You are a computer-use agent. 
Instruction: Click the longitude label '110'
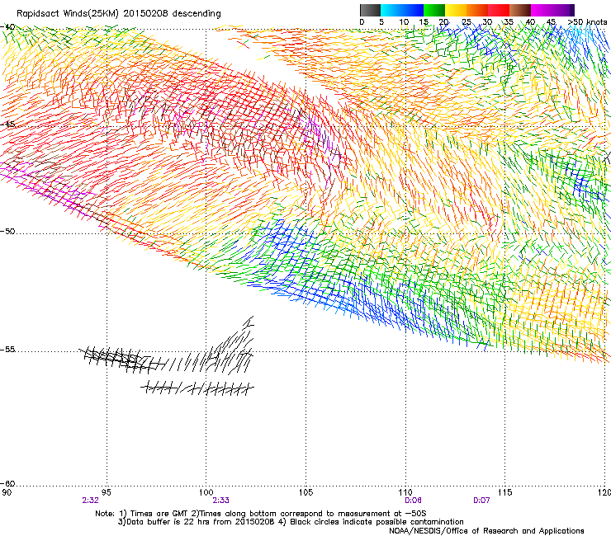coord(405,493)
